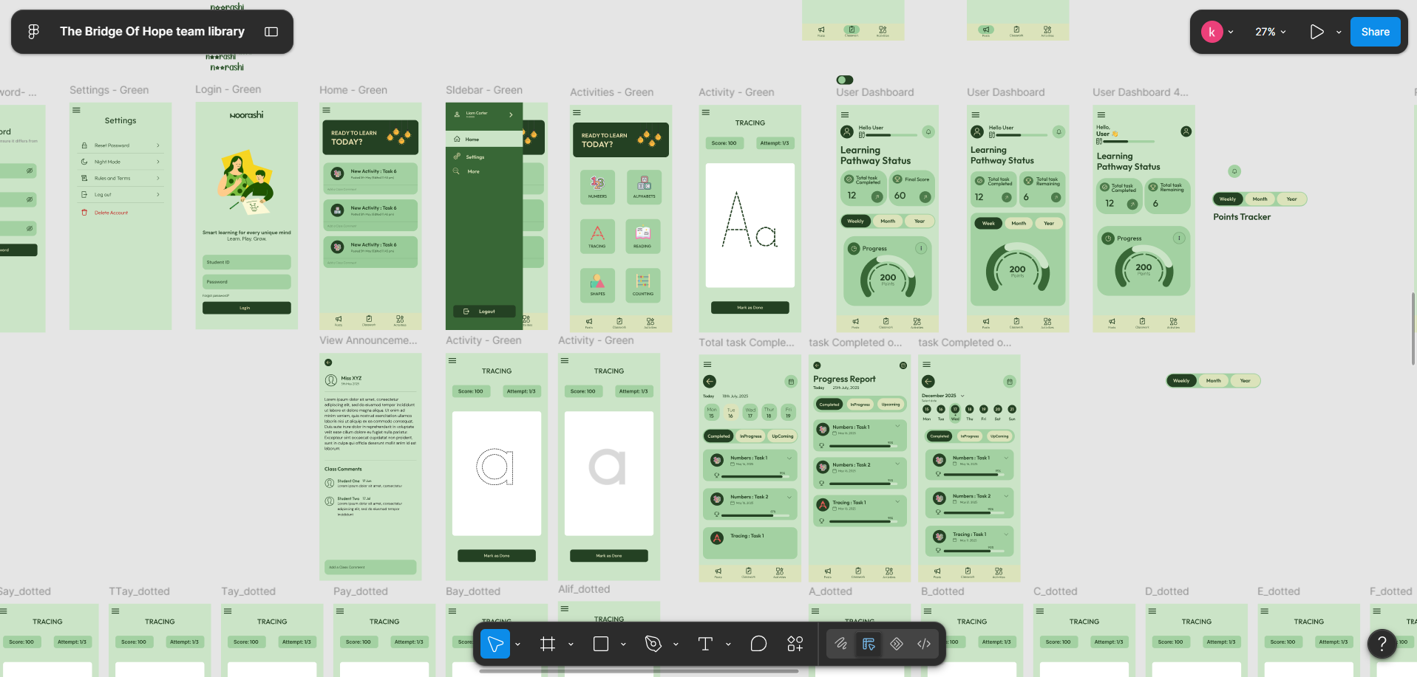Image resolution: width=1417 pixels, height=677 pixels.
Task: Click the profile icon in User Dashboard 4 frame
Action: tap(1186, 131)
